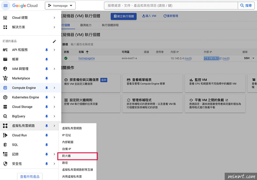Click the 安全性 security shield icon

[x=5, y=164]
